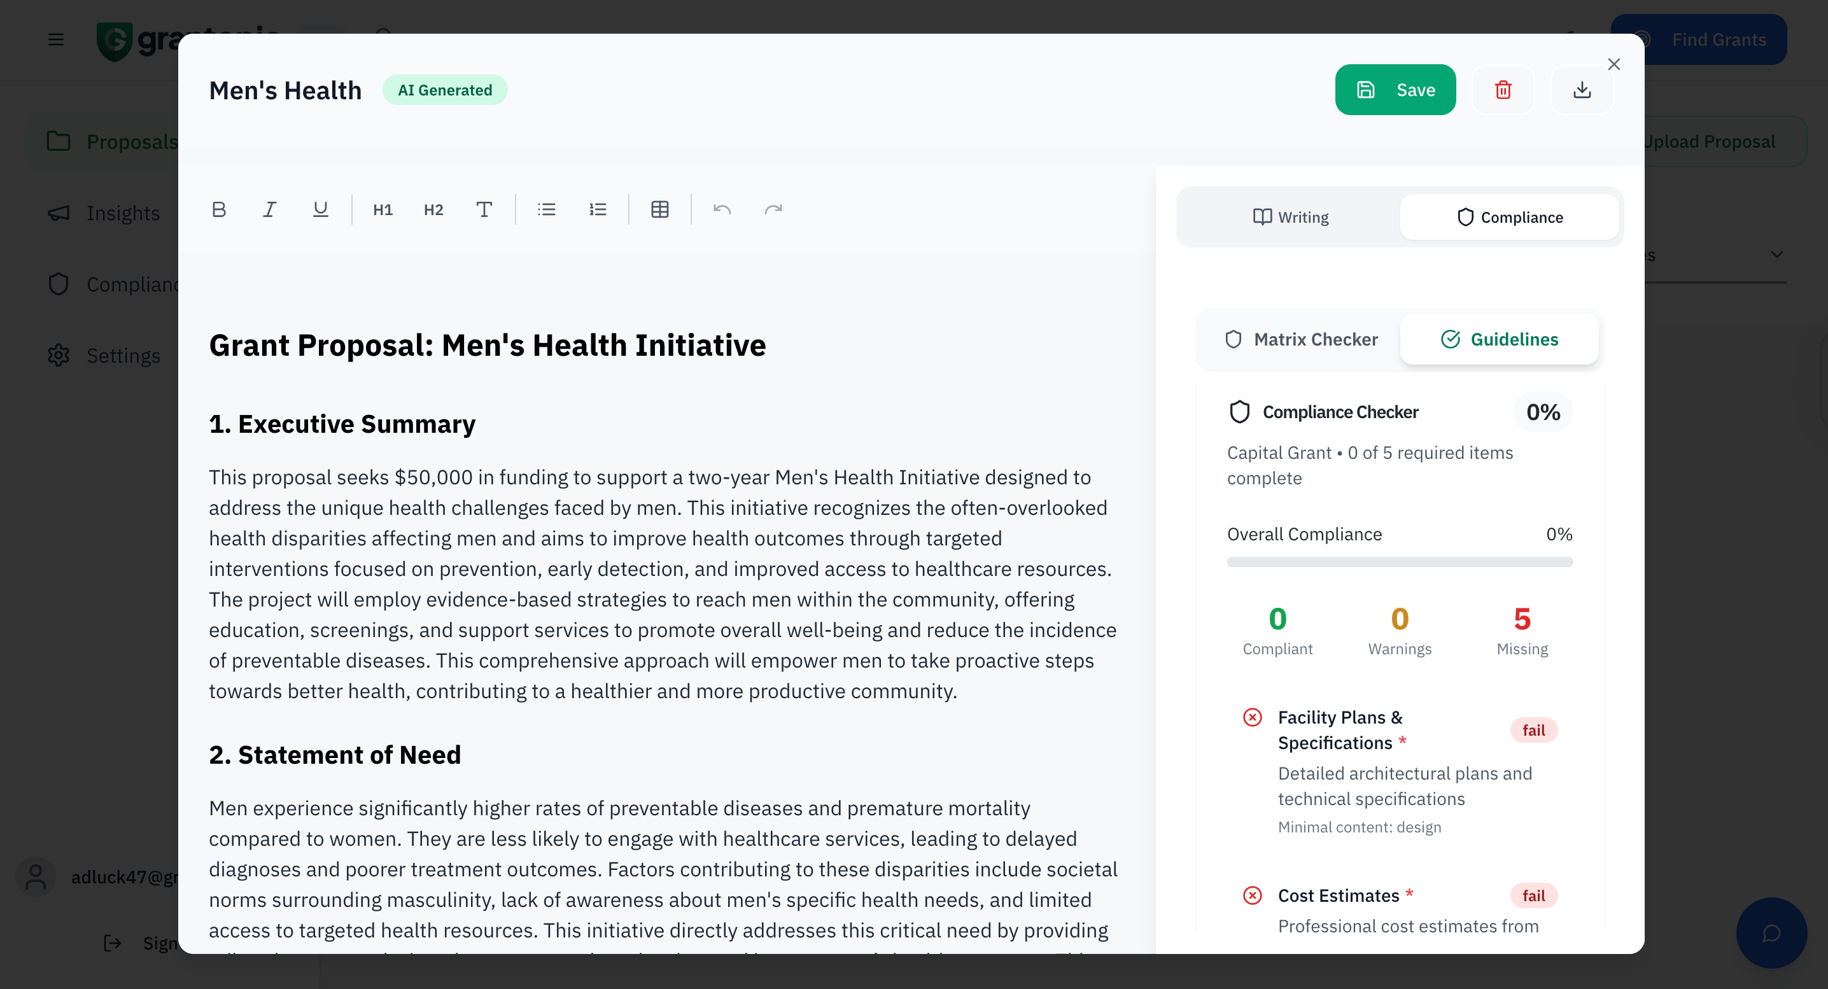Redo the last edit
The image size is (1828, 989).
point(773,209)
